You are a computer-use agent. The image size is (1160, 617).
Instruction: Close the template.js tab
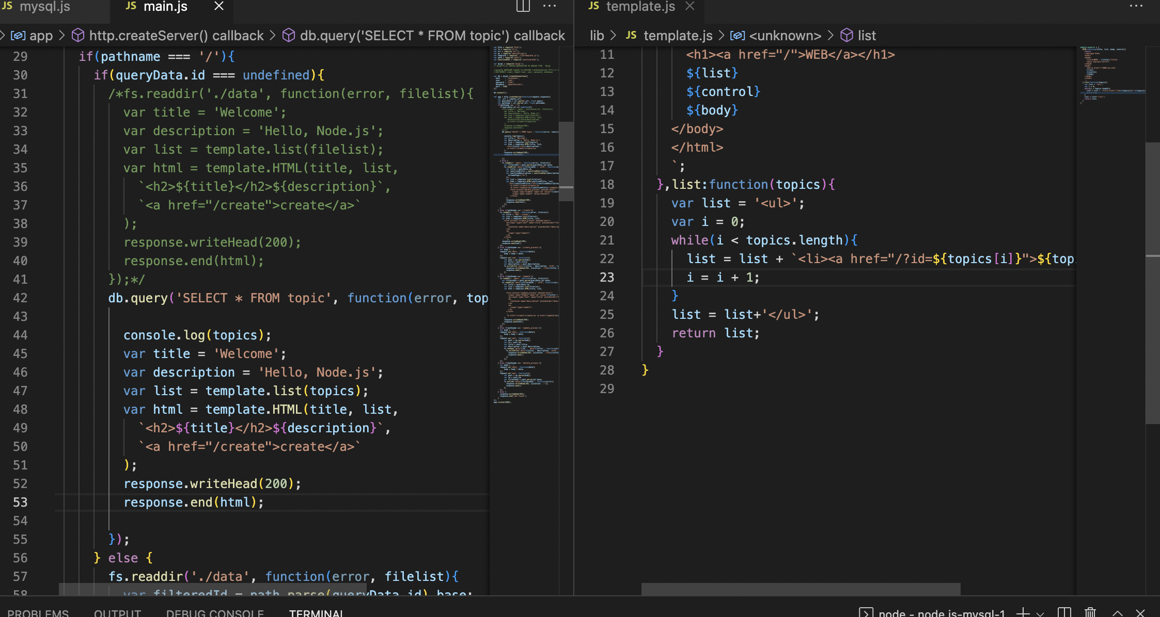[x=690, y=6]
